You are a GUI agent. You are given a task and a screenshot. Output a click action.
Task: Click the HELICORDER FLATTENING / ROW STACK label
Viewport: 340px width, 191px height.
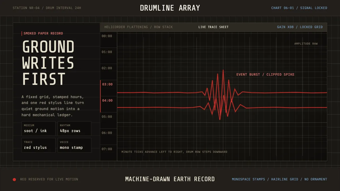[138, 27]
